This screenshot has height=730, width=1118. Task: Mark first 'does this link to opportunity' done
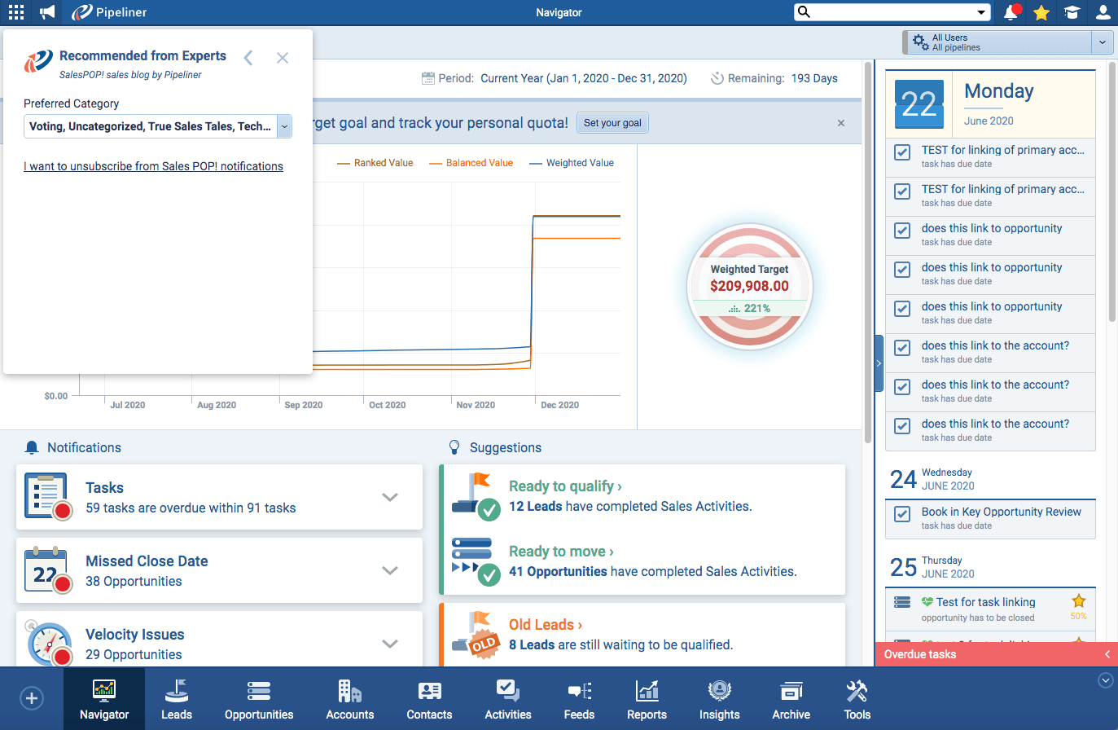902,231
